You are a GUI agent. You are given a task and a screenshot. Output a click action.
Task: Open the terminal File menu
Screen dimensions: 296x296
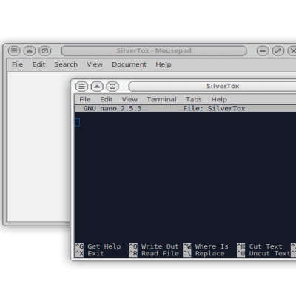click(x=85, y=99)
